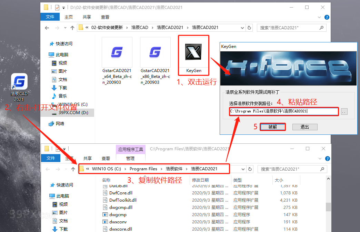Image resolution: width=360 pixels, height=232 pixels.
Task: Select the dwgcmp.dll file
Action: pos(121,208)
